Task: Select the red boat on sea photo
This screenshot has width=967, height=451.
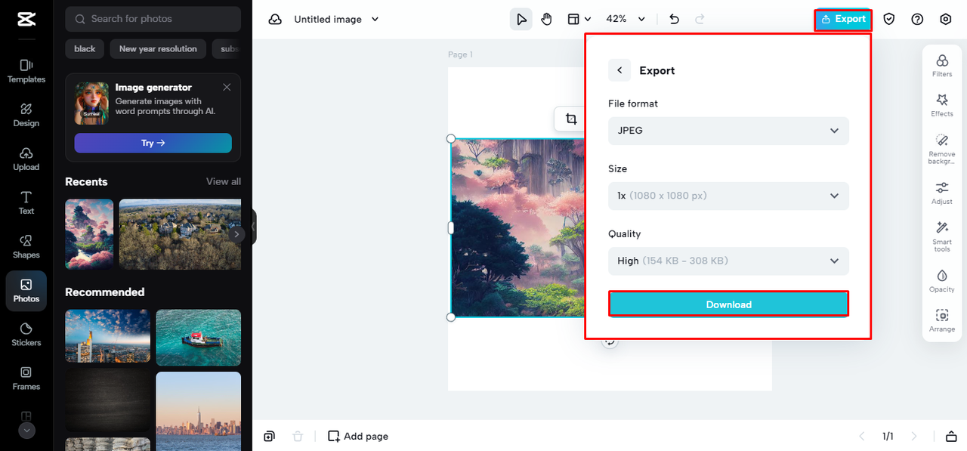Action: [198, 338]
